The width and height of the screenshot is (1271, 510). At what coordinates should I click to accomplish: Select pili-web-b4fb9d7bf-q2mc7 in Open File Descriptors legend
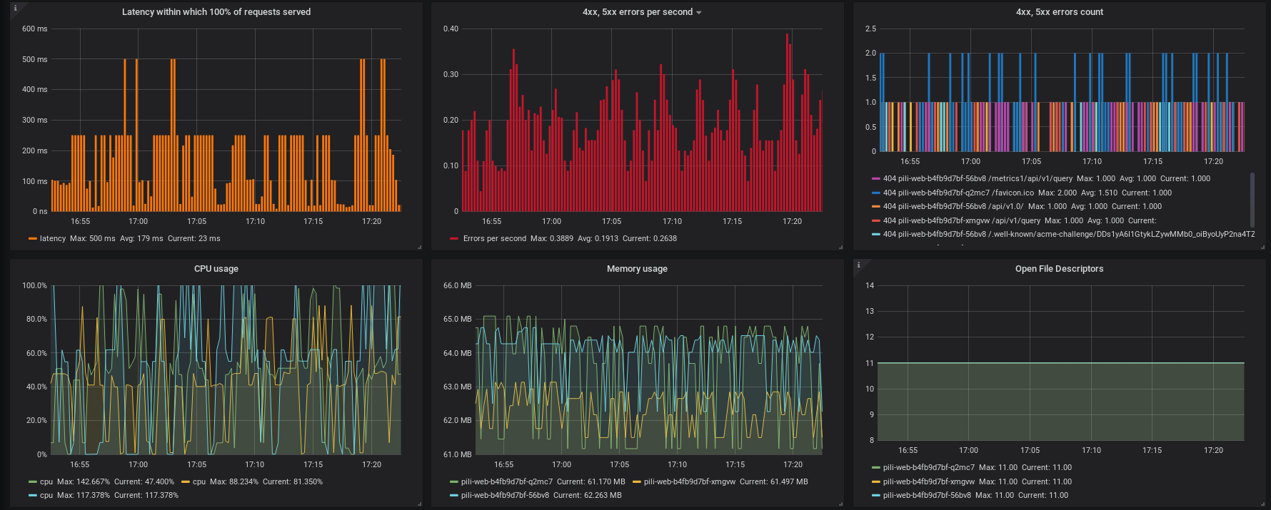928,468
